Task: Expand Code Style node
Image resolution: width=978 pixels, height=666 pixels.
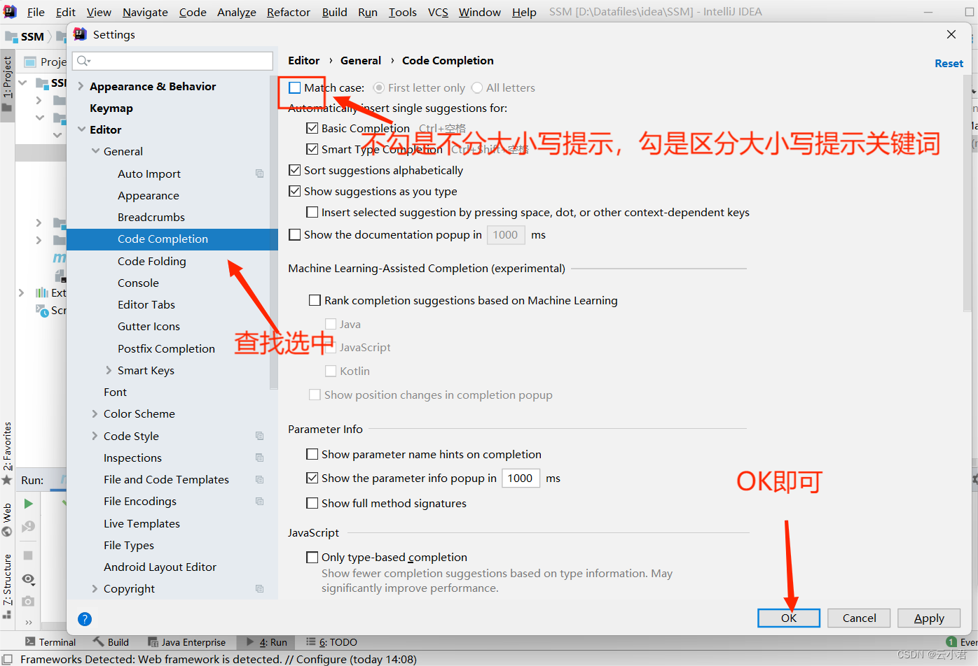Action: click(95, 436)
